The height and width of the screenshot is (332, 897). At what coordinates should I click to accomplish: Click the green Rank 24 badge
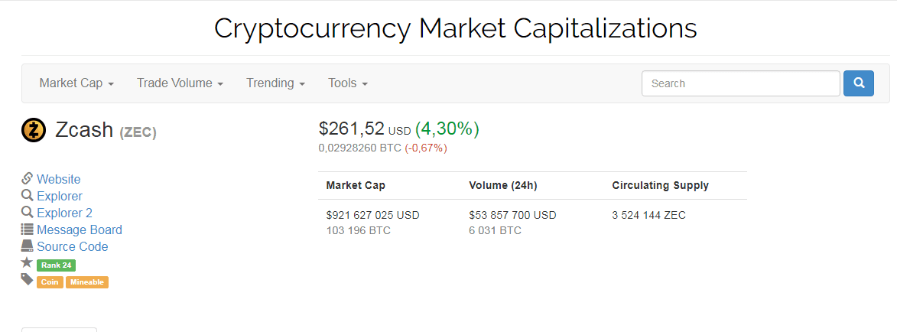pyautogui.click(x=56, y=265)
